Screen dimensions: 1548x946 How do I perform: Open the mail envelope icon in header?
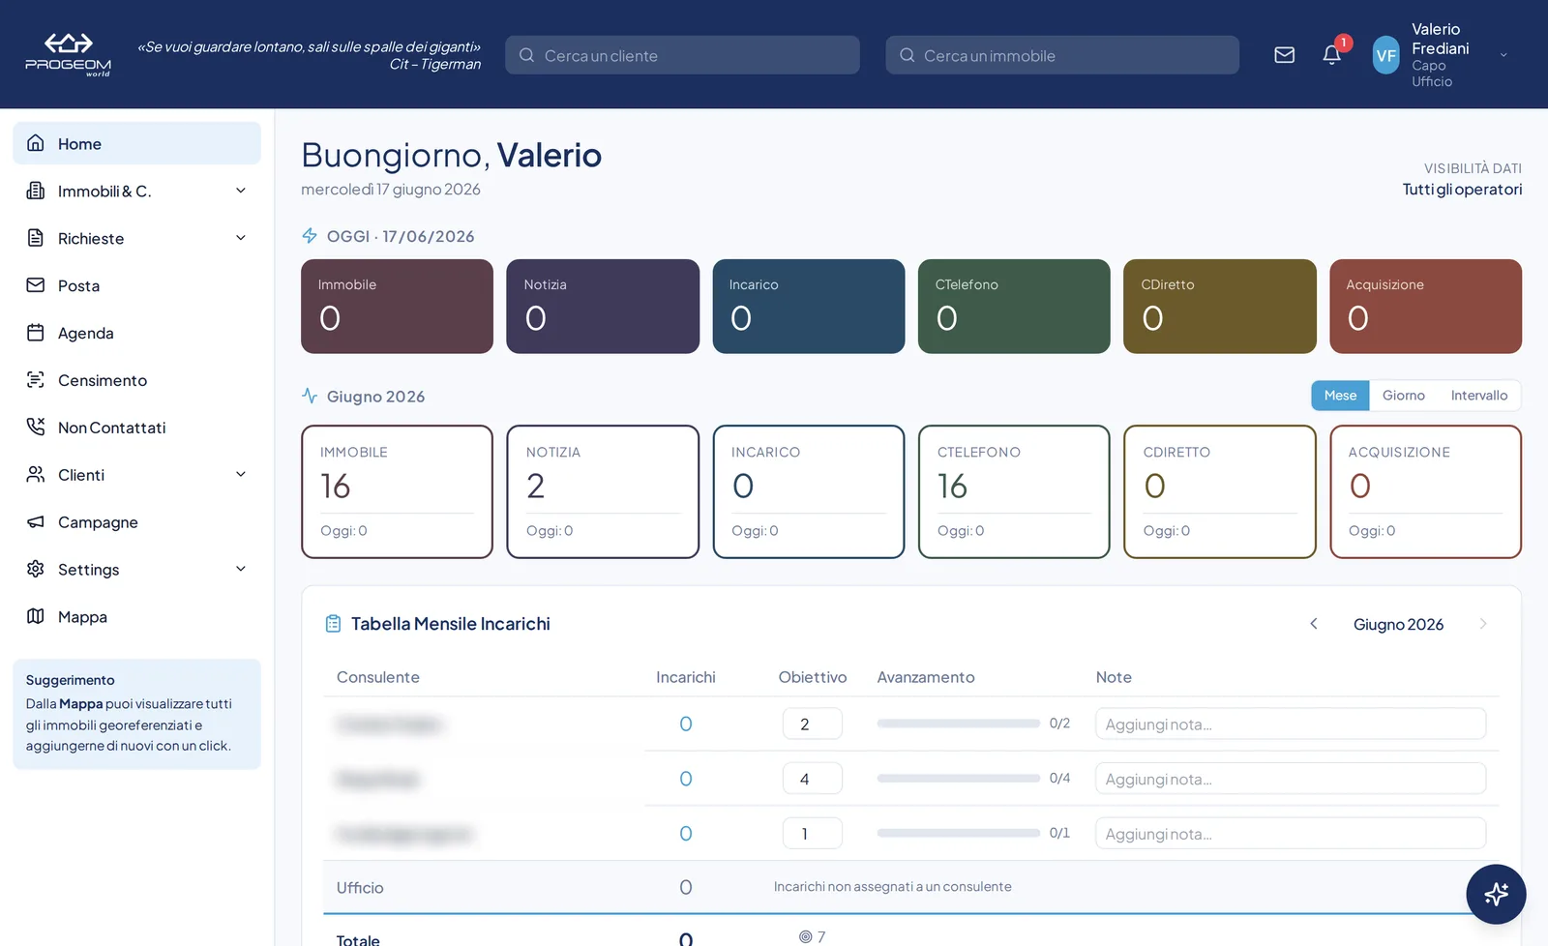click(x=1284, y=55)
